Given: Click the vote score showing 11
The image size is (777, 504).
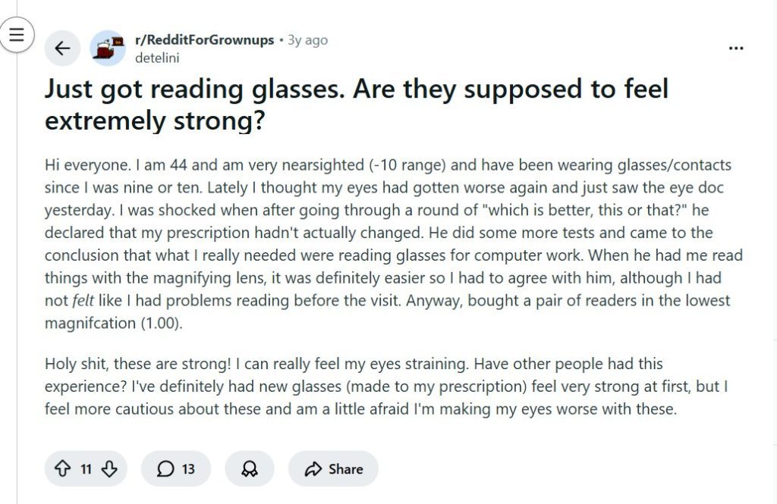Looking at the screenshot, I should tap(86, 469).
